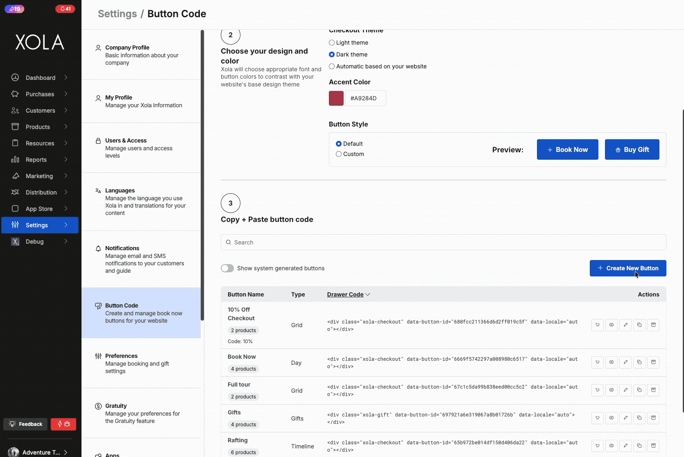Click the red bug report icon button
This screenshot has height=457, width=684.
(63, 424)
